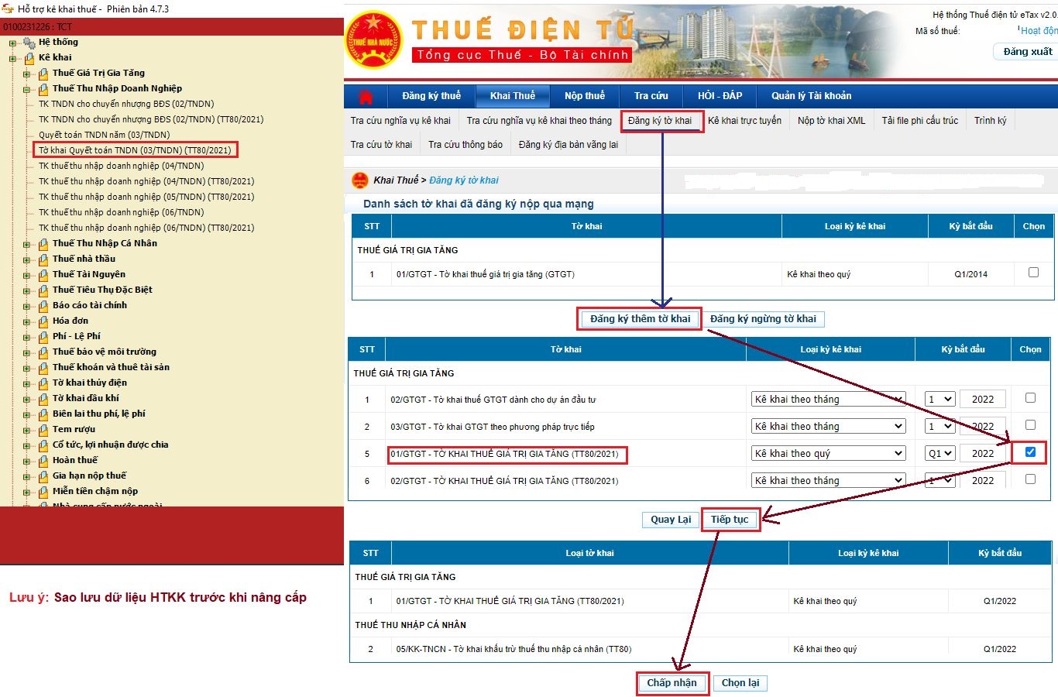
Task: Click the folder icon beside Hoàn thuế
Action: click(x=43, y=461)
